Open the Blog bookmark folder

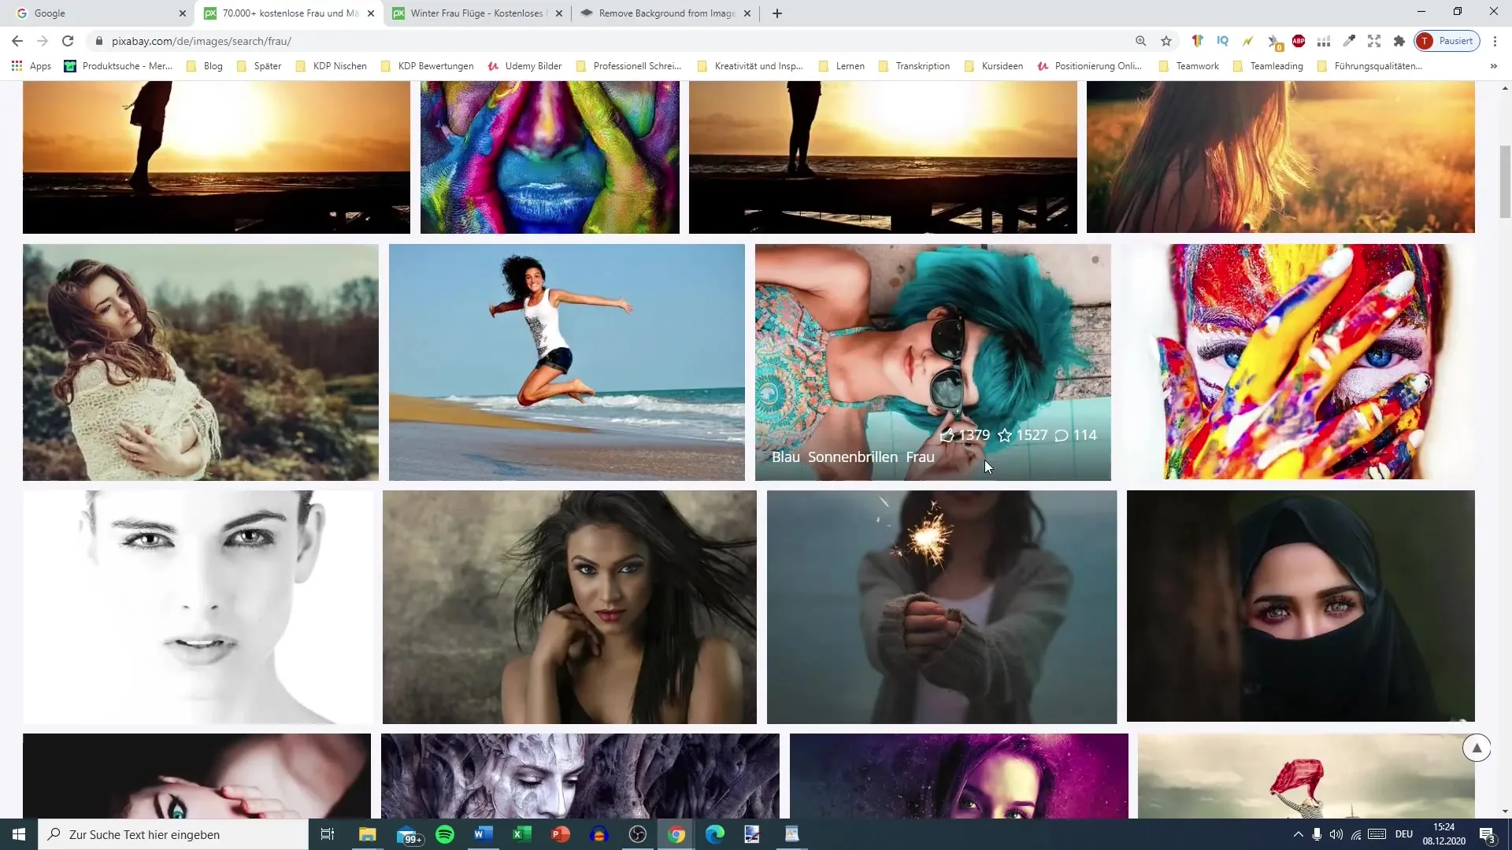[205, 66]
